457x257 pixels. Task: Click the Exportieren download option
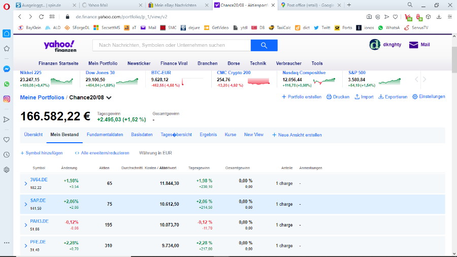(393, 97)
